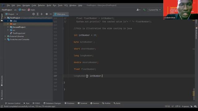
Task: Select the SecondProject tree item
Action: pos(19,27)
